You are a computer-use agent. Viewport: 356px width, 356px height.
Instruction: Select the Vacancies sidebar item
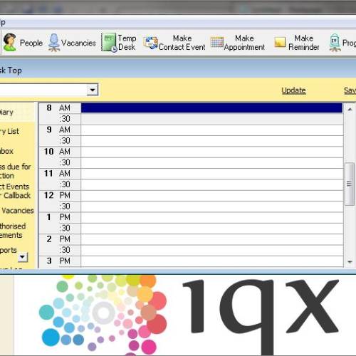pos(18,210)
